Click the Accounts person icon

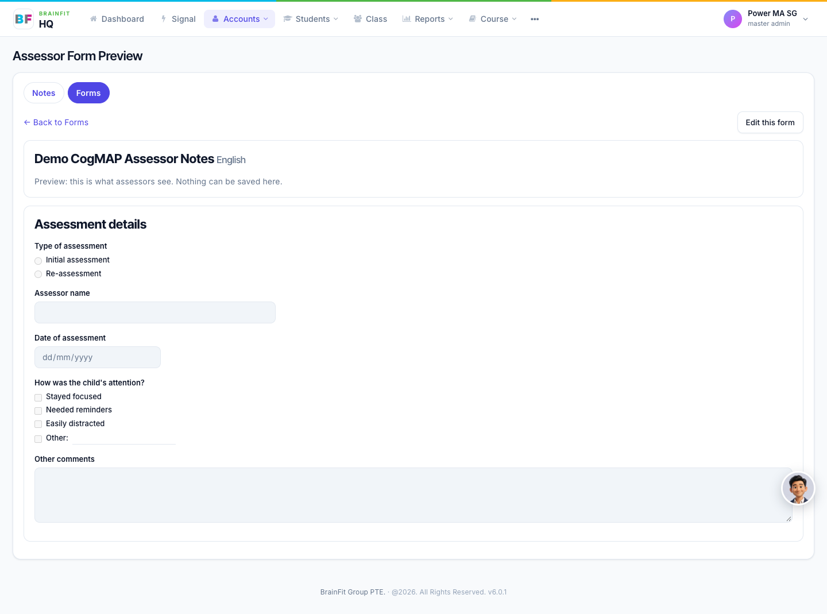(215, 19)
